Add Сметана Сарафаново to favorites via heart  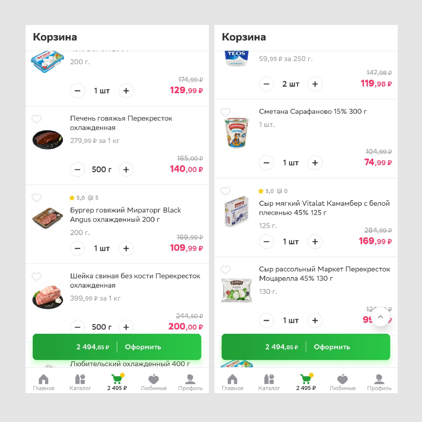[x=226, y=112]
